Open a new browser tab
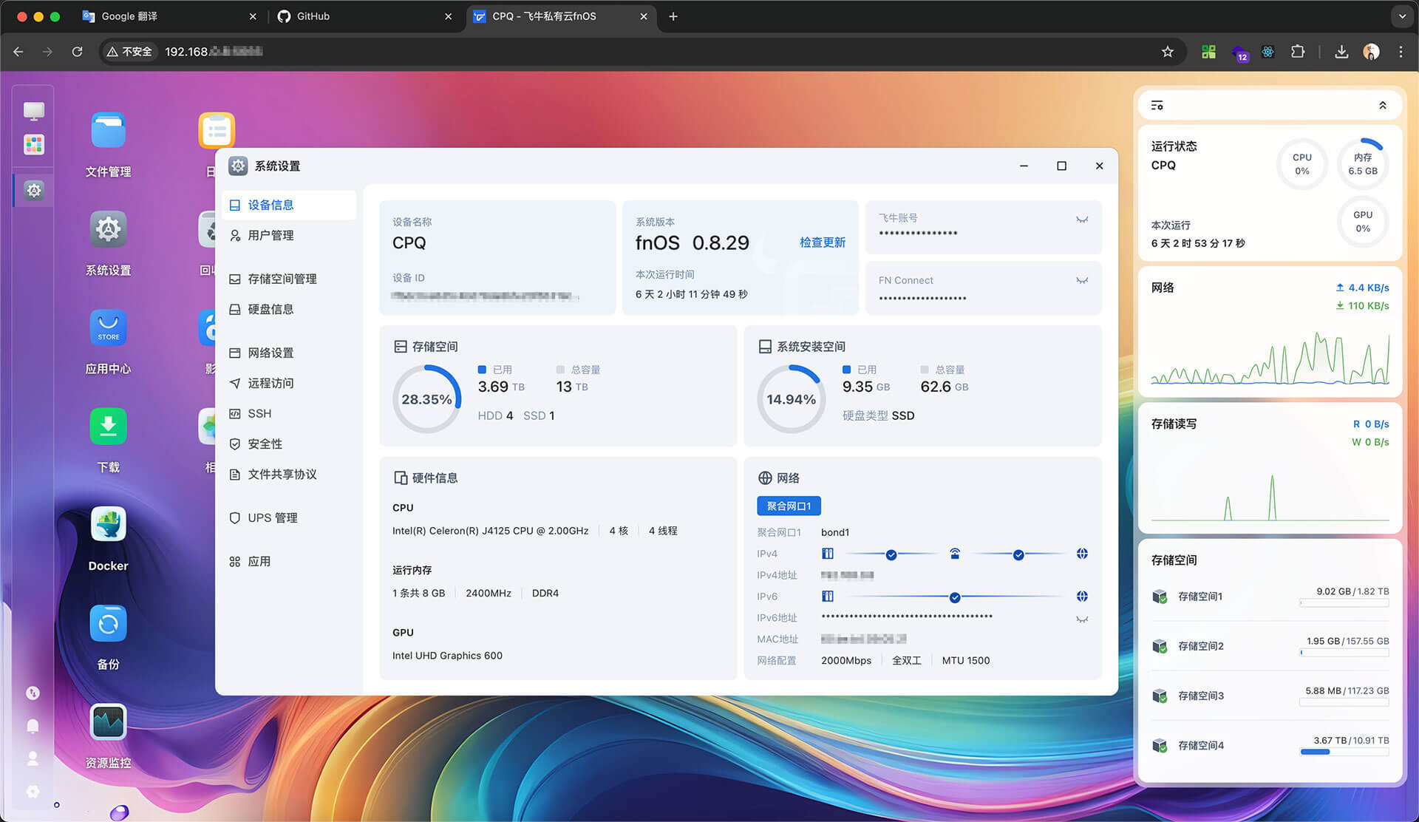Image resolution: width=1419 pixels, height=822 pixels. 673,16
